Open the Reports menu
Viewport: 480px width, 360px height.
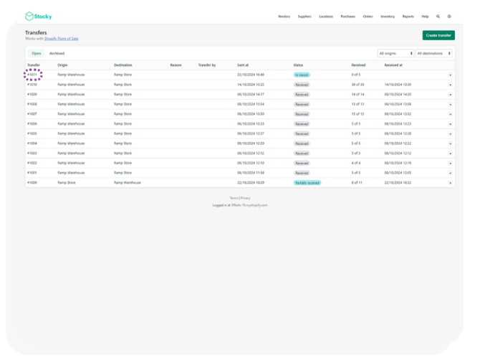(x=408, y=16)
